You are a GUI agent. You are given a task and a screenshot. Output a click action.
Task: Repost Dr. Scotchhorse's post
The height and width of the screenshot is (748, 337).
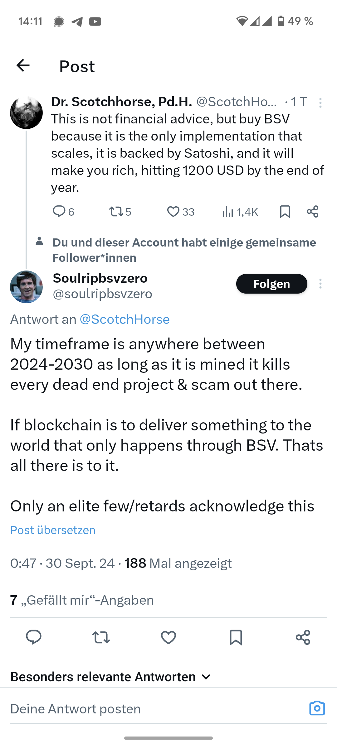116,212
